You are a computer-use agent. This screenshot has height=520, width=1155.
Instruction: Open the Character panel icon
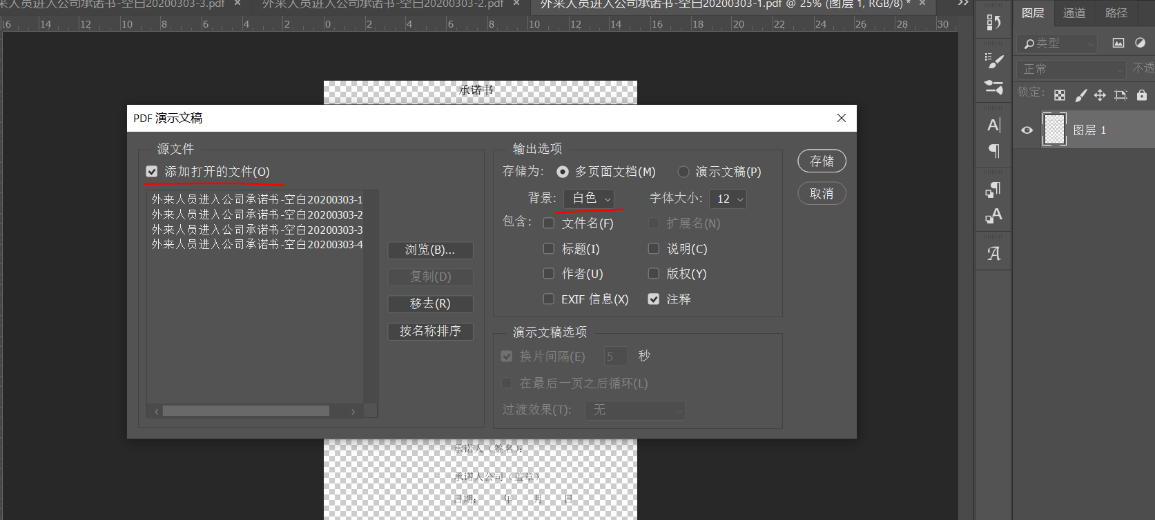coord(993,125)
